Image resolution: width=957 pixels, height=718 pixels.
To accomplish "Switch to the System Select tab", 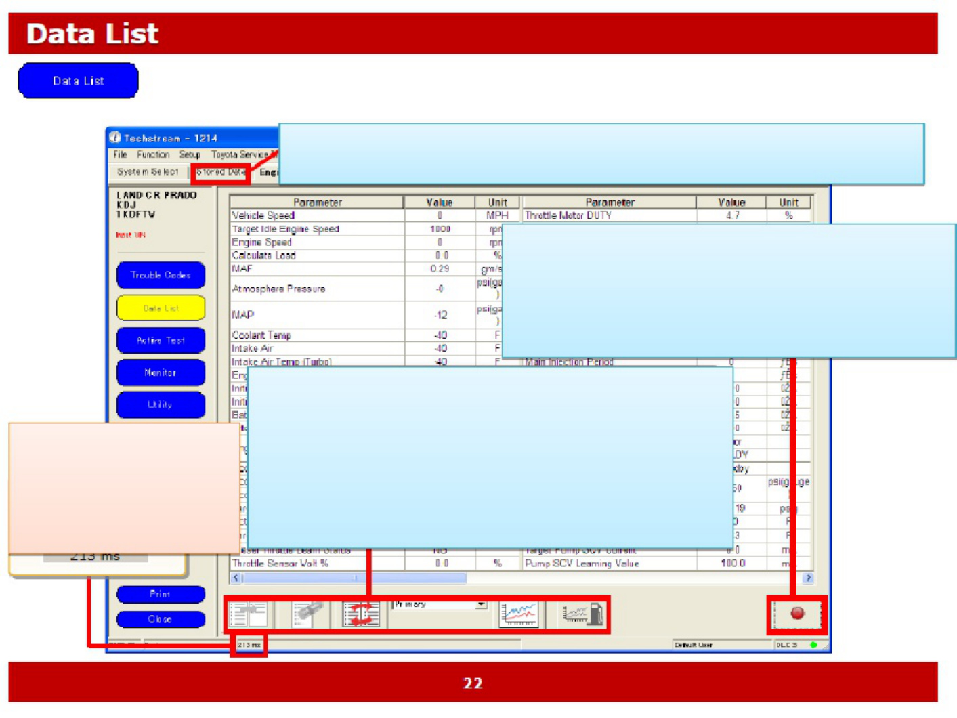I will click(148, 172).
